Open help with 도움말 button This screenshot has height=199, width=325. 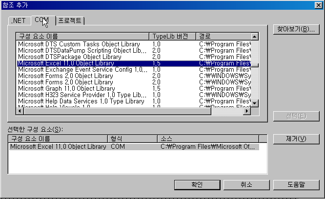[x=296, y=184]
